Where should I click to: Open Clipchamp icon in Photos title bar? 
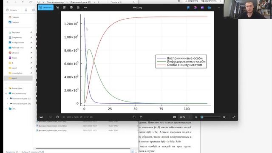(x=202, y=8)
